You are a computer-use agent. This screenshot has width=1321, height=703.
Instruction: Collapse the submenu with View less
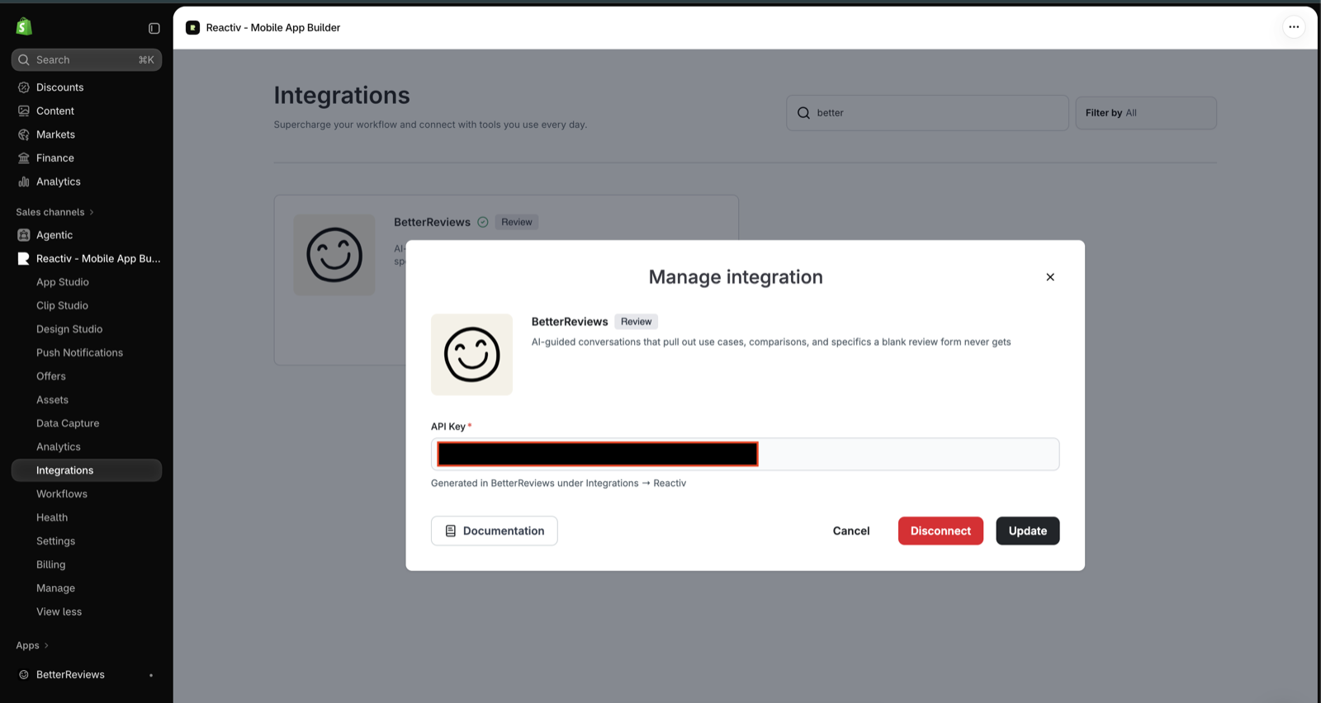(x=59, y=611)
